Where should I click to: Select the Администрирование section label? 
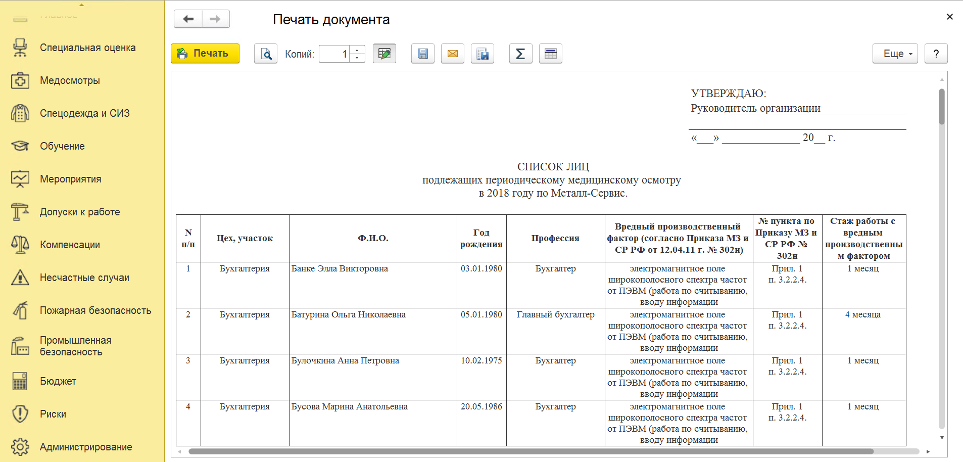tap(86, 447)
